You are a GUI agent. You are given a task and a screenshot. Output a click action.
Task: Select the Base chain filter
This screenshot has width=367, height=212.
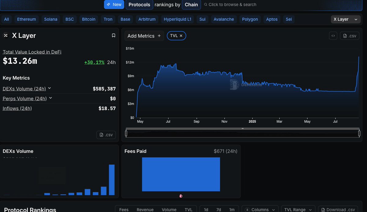(125, 19)
